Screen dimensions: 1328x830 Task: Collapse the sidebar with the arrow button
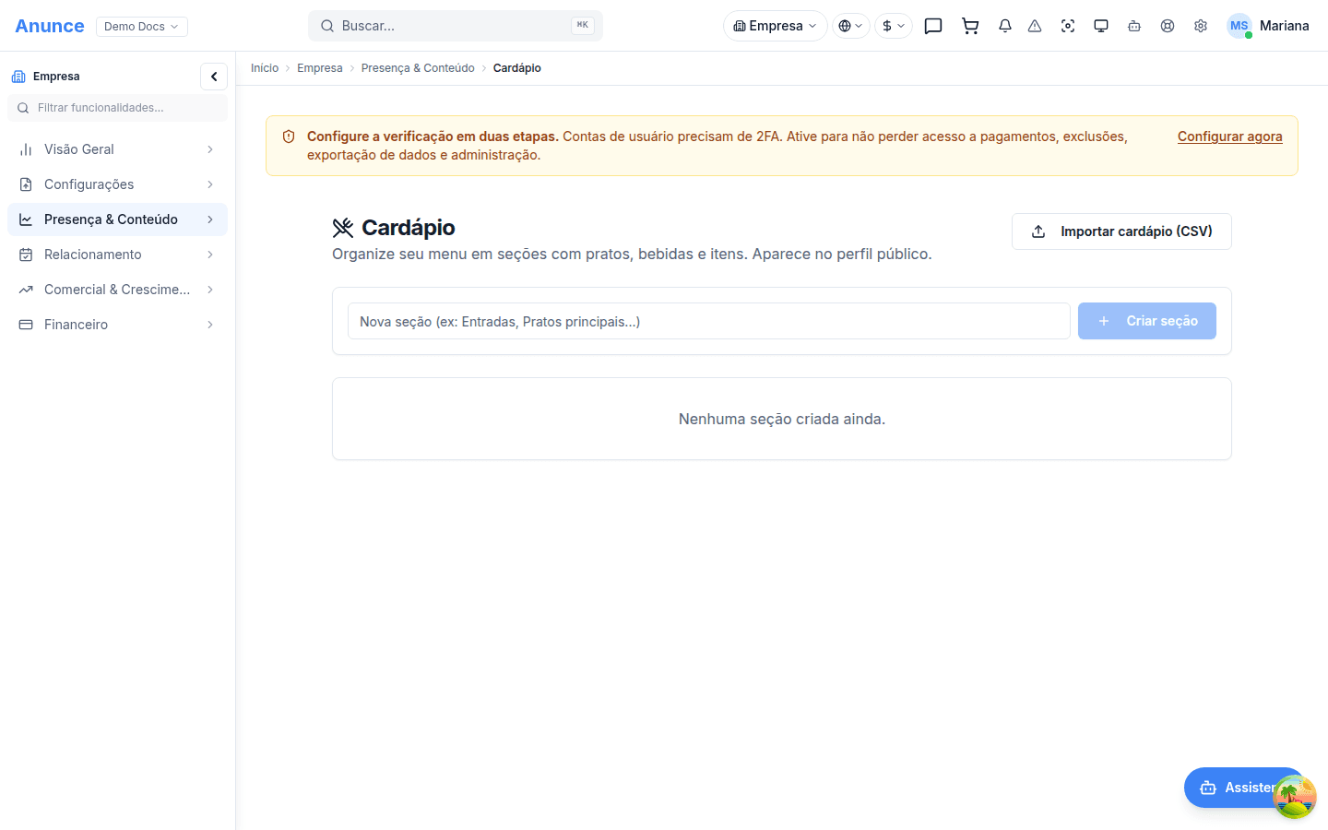tap(214, 77)
